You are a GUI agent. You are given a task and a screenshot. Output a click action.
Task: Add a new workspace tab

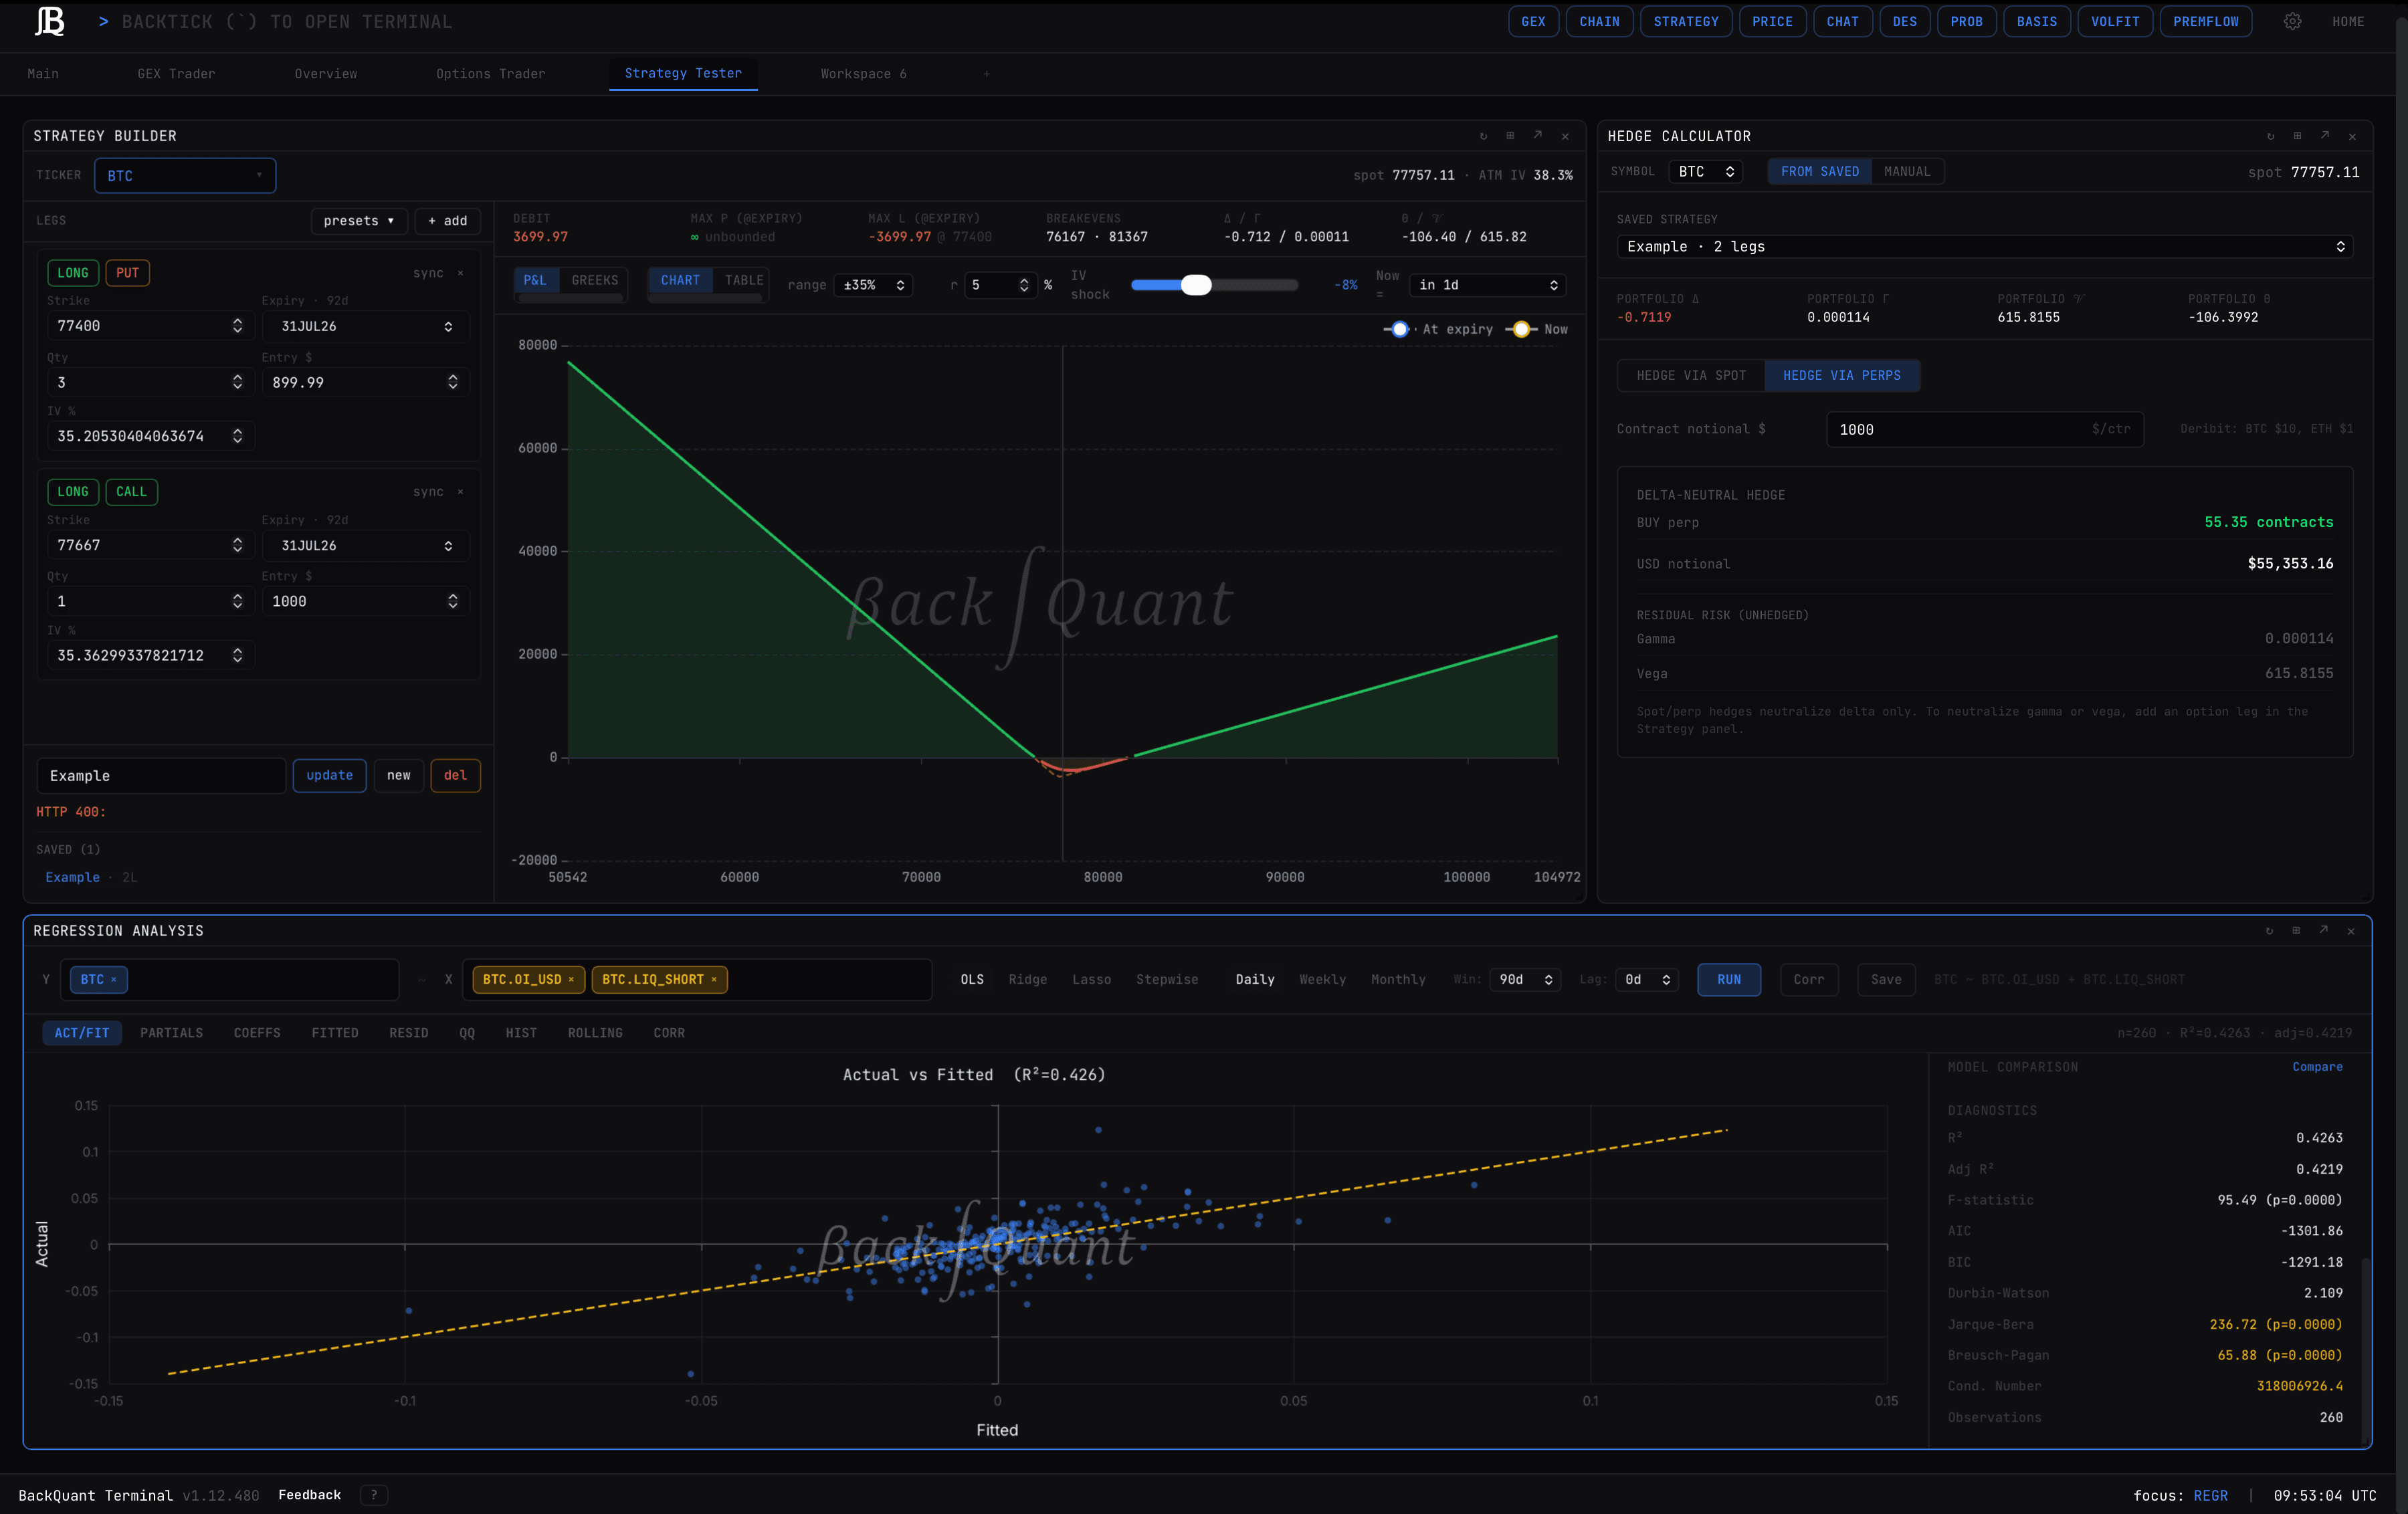click(x=986, y=74)
